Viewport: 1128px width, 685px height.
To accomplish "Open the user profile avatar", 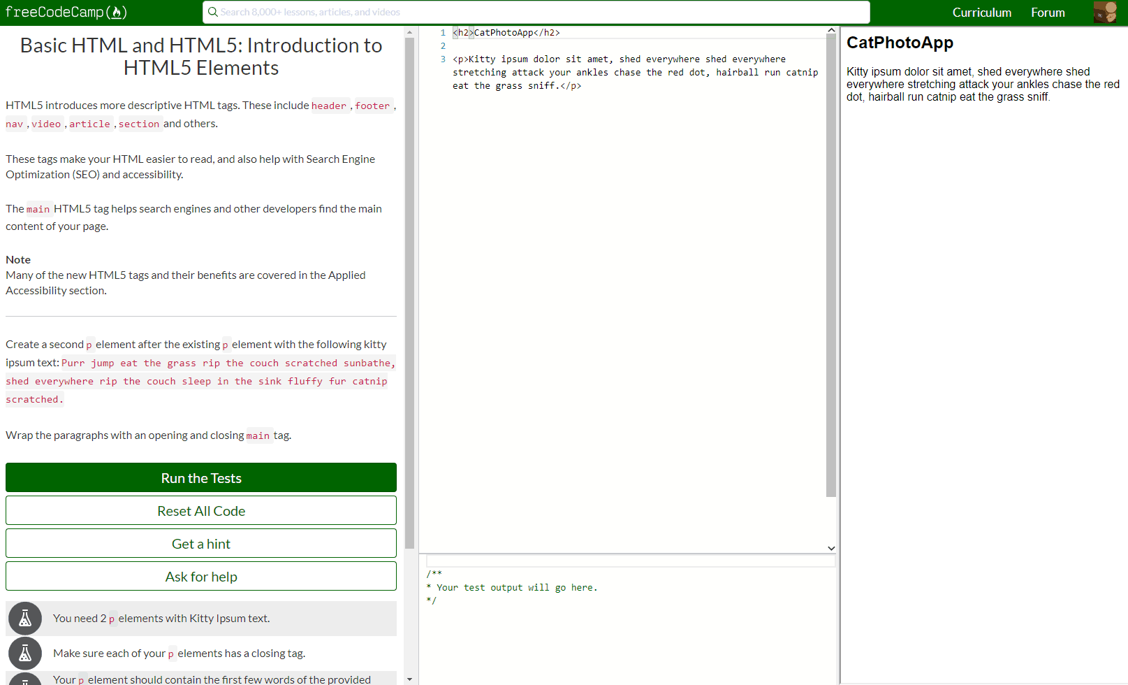I will pos(1105,12).
